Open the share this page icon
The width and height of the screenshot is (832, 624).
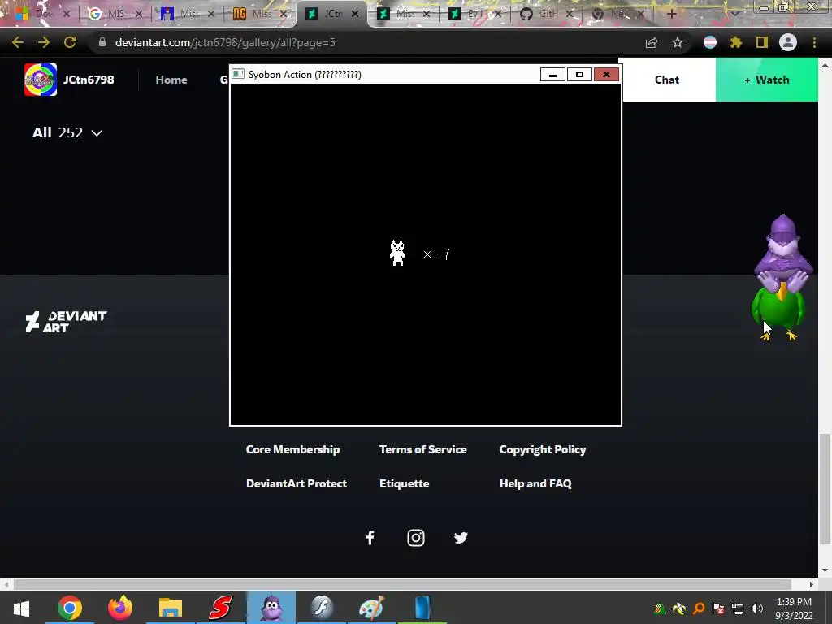pyautogui.click(x=652, y=42)
